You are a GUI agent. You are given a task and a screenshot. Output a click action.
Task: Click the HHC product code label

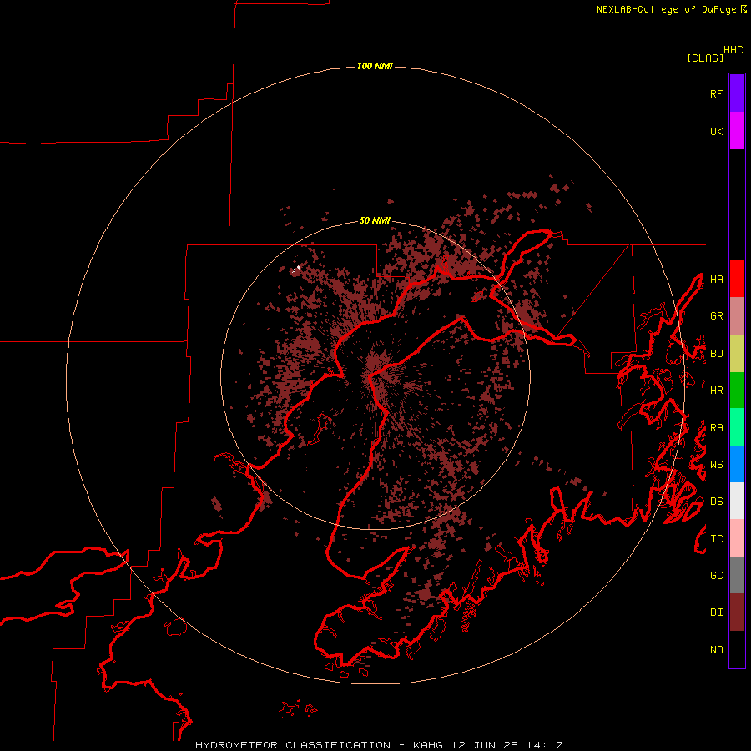tap(733, 50)
